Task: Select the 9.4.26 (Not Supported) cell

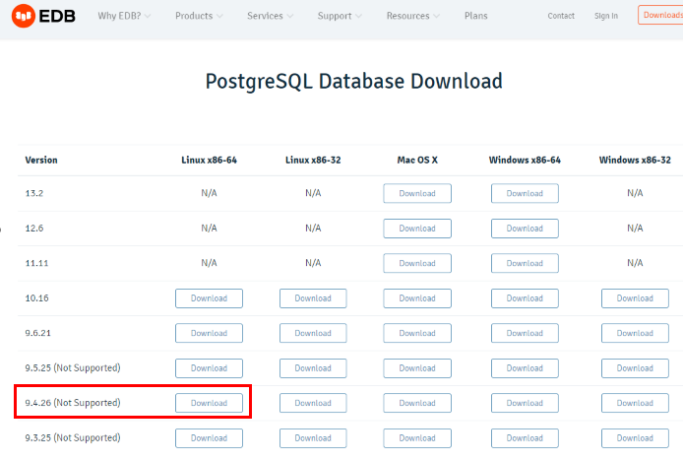Action: coord(73,403)
